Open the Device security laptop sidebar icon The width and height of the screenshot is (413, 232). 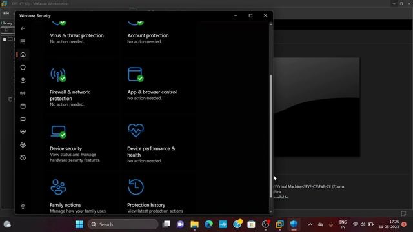[23, 119]
